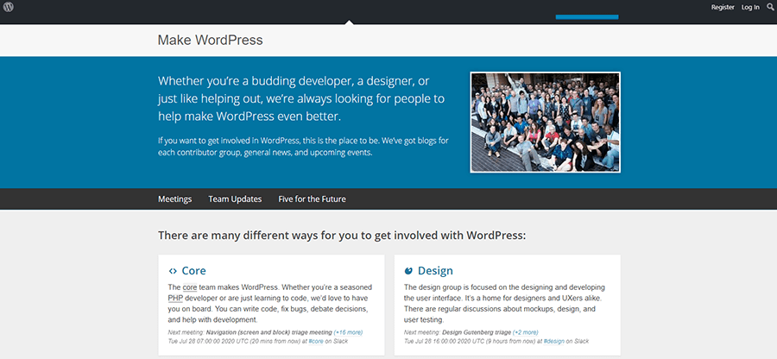The image size is (777, 359).
Task: Click the underlined PHP abbreviation
Action: coord(175,298)
